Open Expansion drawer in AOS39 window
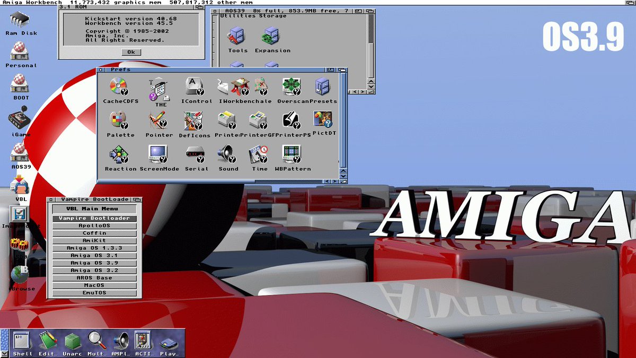The width and height of the screenshot is (636, 358). pyautogui.click(x=271, y=36)
